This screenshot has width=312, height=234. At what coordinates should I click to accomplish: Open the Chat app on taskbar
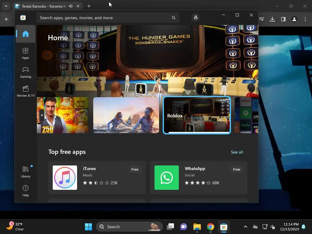point(183,227)
